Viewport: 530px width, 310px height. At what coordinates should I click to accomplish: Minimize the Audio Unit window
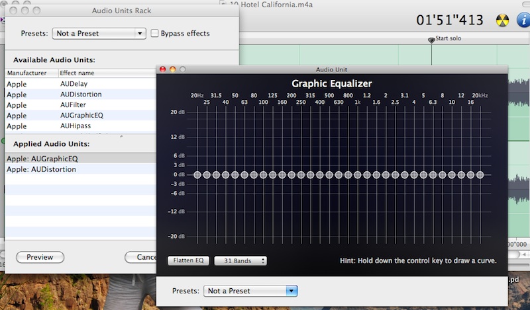[x=173, y=69]
